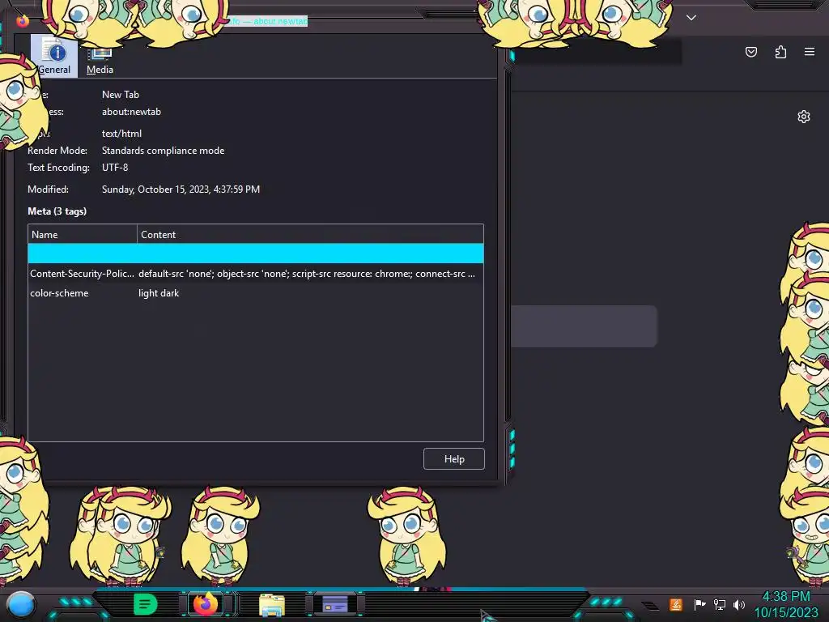Open the Action Center flag icon
Image resolution: width=829 pixels, height=622 pixels.
pos(699,604)
